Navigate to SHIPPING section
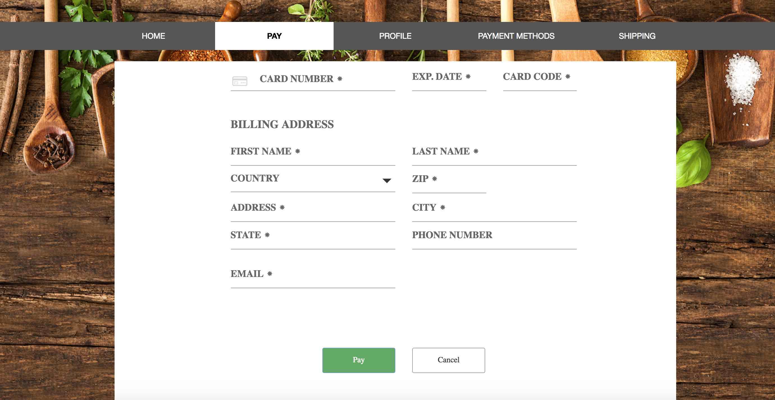 637,36
